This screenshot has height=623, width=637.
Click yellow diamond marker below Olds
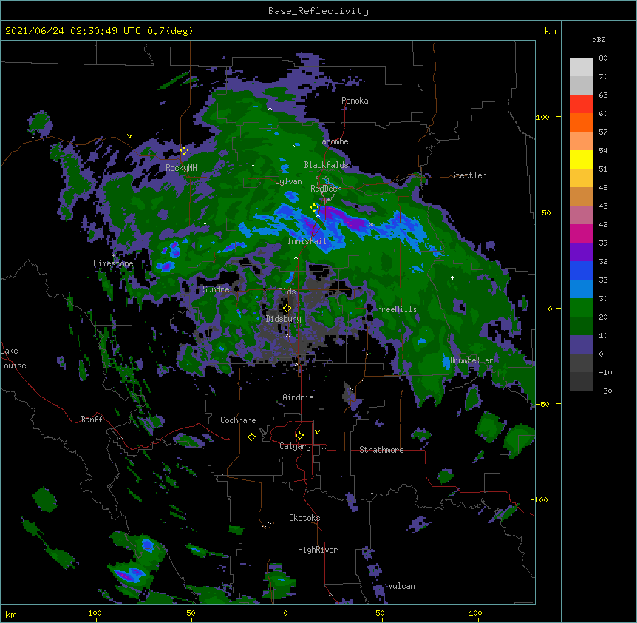287,309
